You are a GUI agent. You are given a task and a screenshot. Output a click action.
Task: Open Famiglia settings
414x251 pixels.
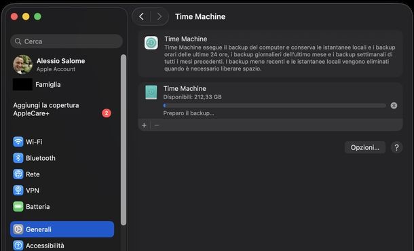click(48, 85)
